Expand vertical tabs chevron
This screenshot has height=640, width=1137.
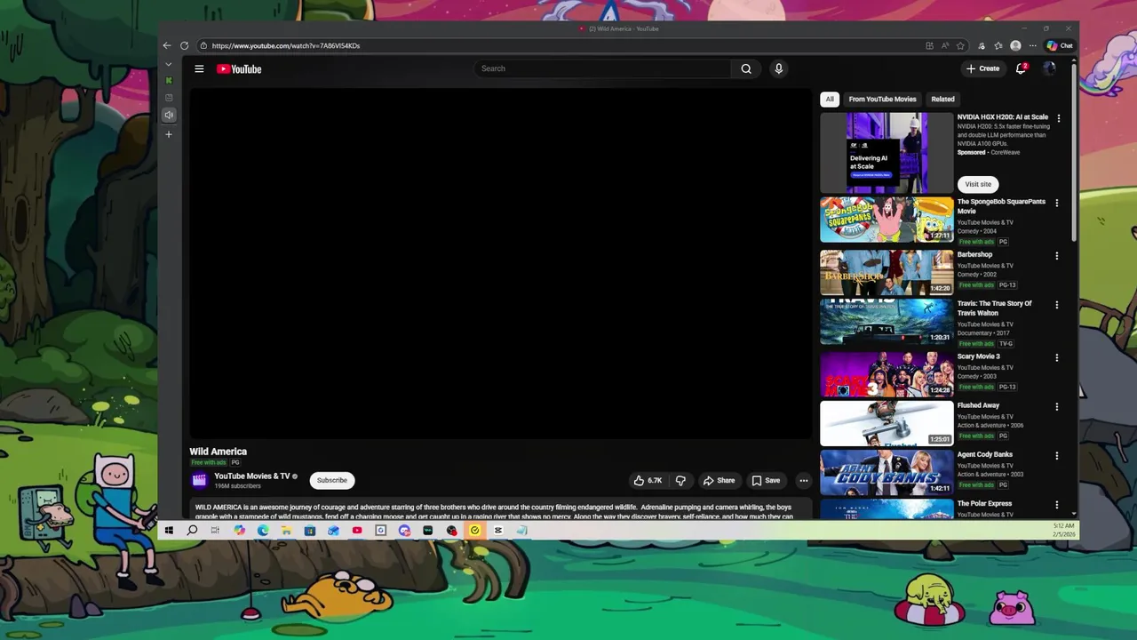point(169,64)
